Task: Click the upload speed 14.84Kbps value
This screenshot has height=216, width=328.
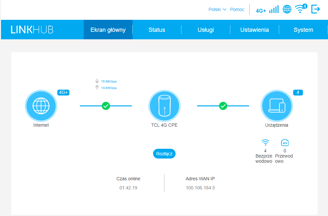Action: 109,88
